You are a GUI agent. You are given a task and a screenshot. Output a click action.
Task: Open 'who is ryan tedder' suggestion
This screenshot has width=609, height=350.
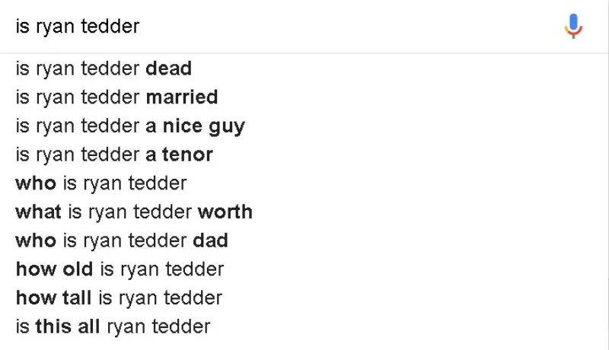point(100,183)
